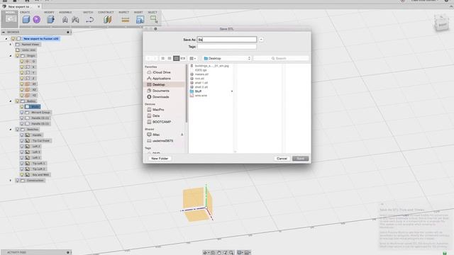Click the Assemble Joint icon
Viewport: 454px width, 255px height.
tap(75, 19)
